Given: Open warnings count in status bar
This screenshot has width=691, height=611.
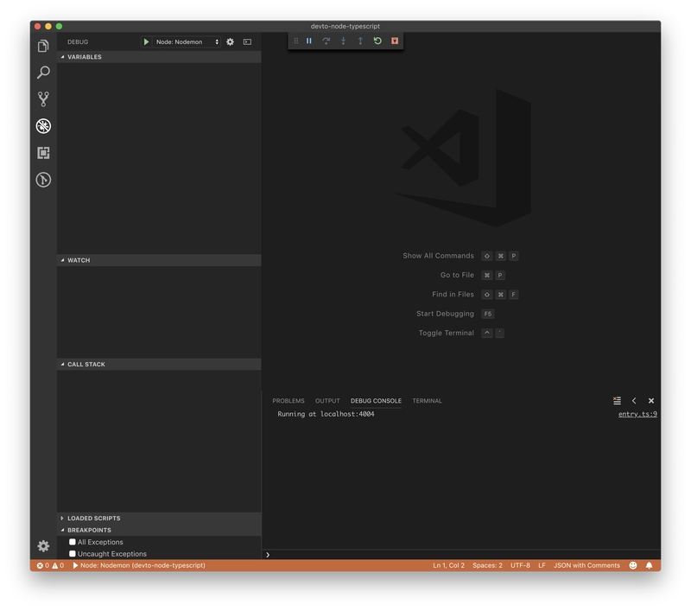Looking at the screenshot, I should (x=58, y=565).
